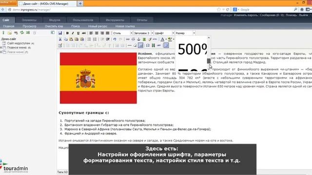Open the Поиск submenu link
This screenshot has width=312, height=175.
(76, 26)
